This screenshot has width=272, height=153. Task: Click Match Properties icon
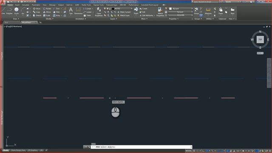point(160,12)
